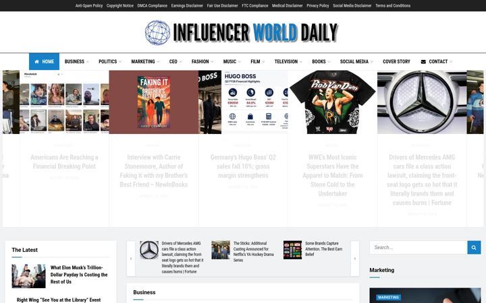Open the Copyright Notice link
The image size is (486, 303).
pos(120,5)
